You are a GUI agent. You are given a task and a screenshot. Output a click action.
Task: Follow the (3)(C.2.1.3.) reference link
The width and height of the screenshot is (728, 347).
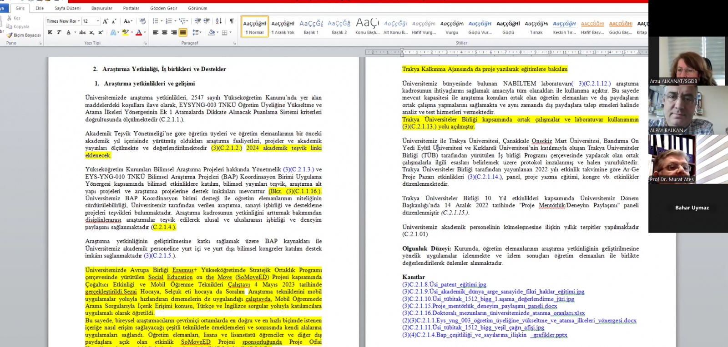coord(298,169)
